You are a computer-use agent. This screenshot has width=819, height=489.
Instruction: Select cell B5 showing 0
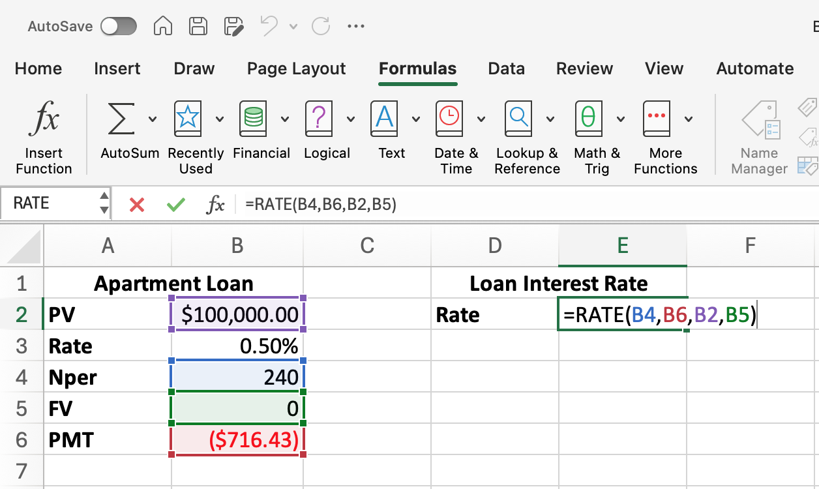pyautogui.click(x=237, y=409)
